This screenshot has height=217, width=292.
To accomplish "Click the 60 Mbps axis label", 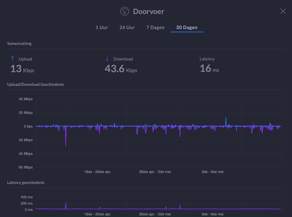I will [26, 167].
